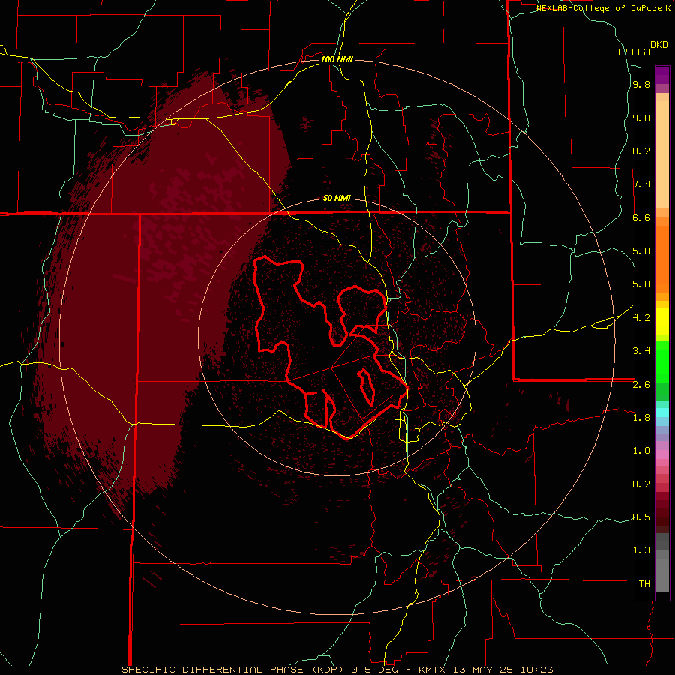
Task: Click the 2.6 scale value
Action: coord(641,385)
